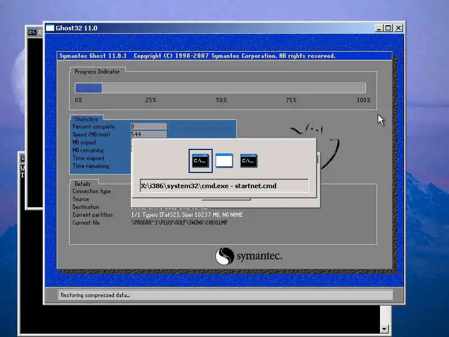This screenshot has width=449, height=337.
Task: Click the 'Current file' label
Action: 86,222
